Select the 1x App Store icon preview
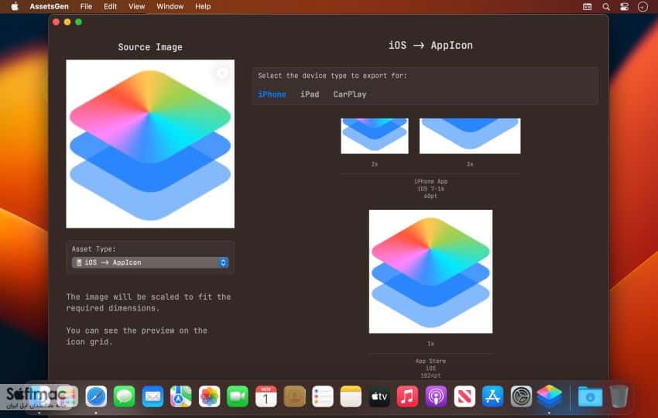Screen dimensions: 658x418 [430, 272]
